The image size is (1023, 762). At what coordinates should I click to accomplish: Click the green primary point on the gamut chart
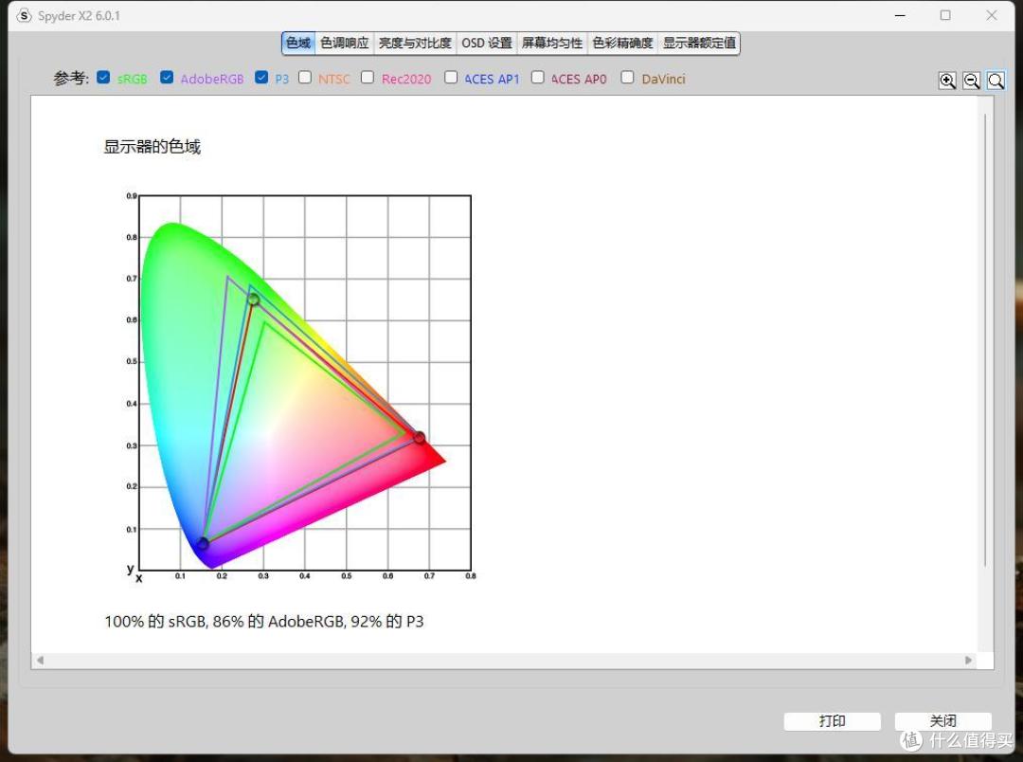pos(253,299)
